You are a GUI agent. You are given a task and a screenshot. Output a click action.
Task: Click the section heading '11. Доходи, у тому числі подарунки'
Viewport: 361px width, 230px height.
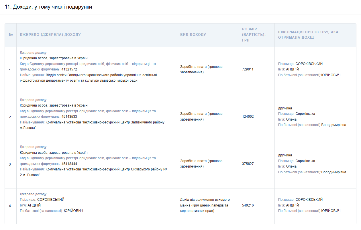click(x=48, y=7)
